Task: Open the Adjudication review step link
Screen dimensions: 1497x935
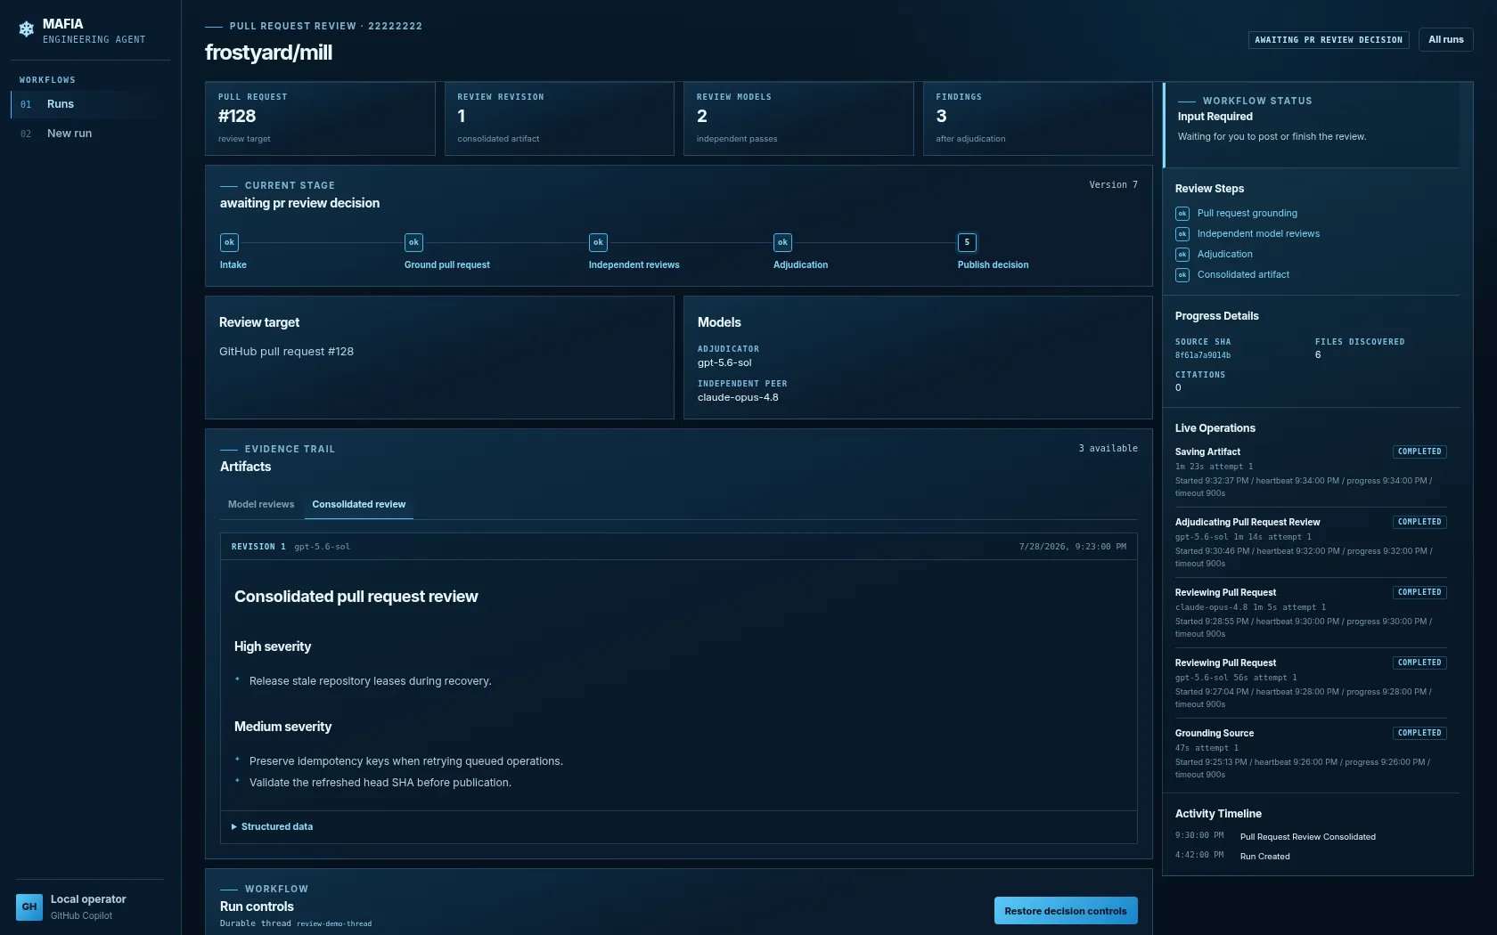Action: [1224, 255]
